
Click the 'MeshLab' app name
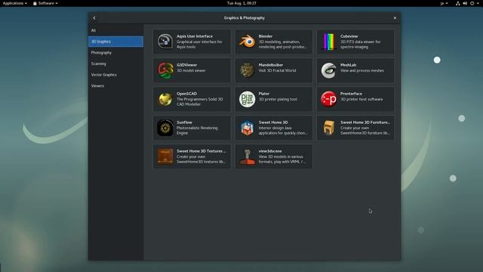point(348,65)
